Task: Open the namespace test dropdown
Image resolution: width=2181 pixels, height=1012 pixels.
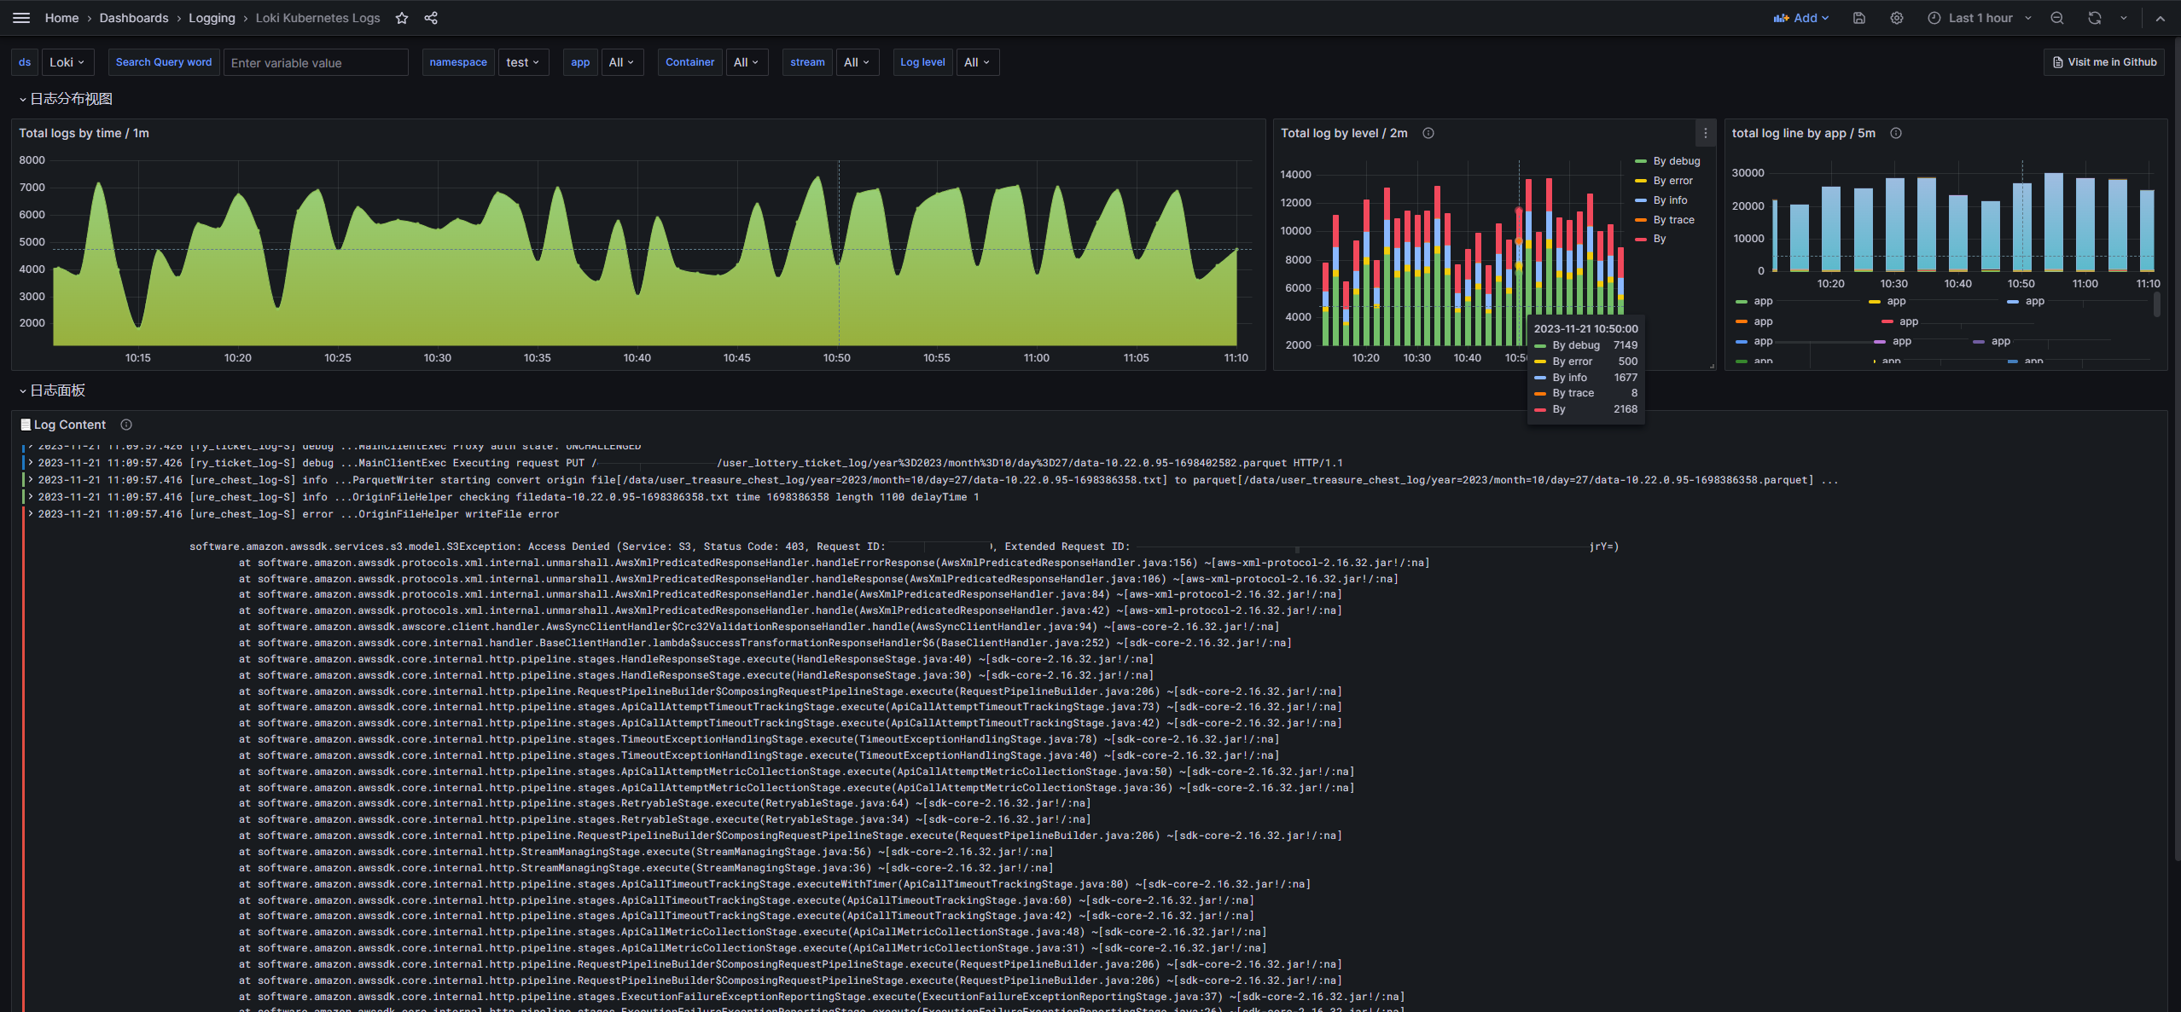Action: pos(523,62)
